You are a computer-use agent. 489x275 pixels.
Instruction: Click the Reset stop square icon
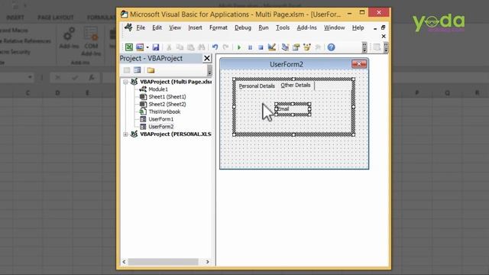pos(261,47)
